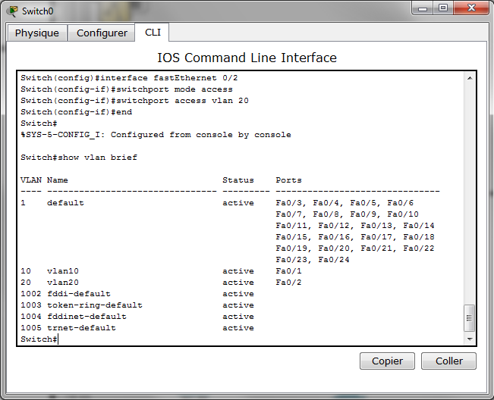Click at the Switch# prompt on the last line
Image resolution: width=494 pixels, height=400 pixels.
point(39,339)
